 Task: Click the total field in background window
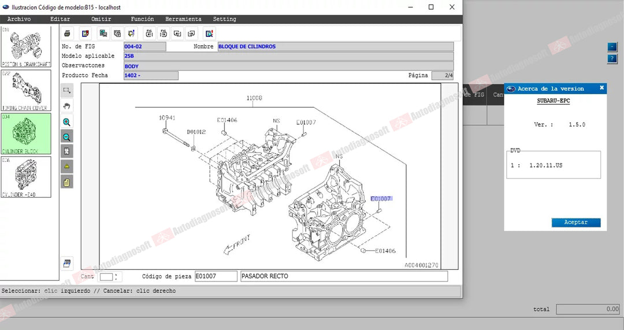click(588, 309)
